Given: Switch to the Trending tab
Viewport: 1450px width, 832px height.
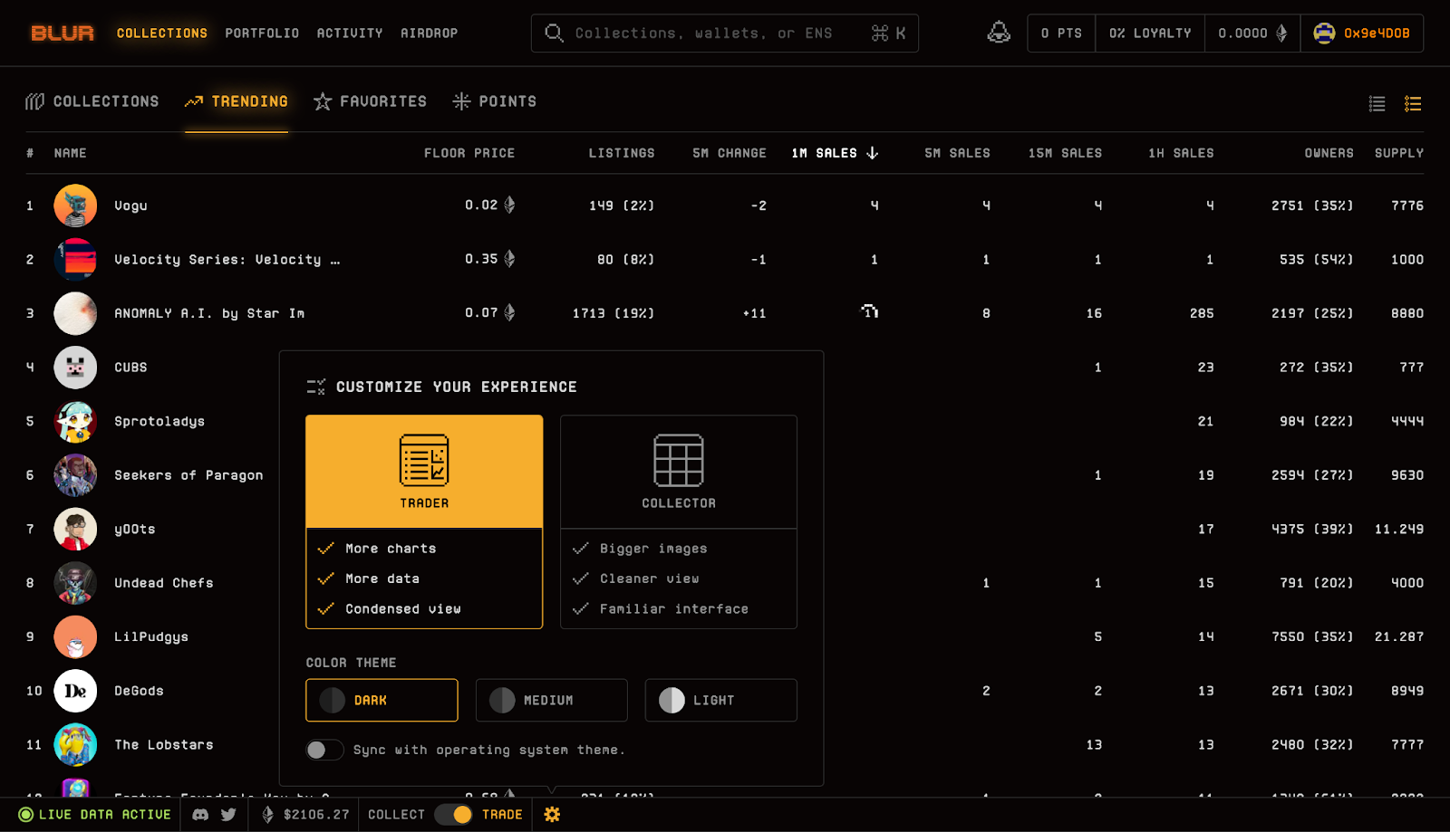Looking at the screenshot, I should [x=237, y=101].
